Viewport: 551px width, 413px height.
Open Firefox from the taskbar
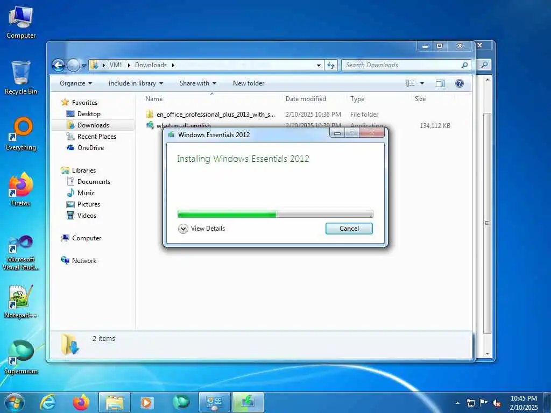click(81, 402)
